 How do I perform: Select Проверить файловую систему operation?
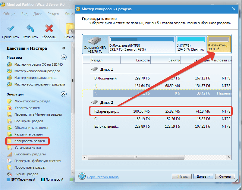(38, 161)
